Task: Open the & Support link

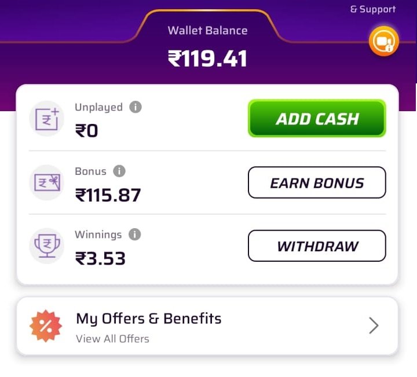Action: tap(373, 9)
